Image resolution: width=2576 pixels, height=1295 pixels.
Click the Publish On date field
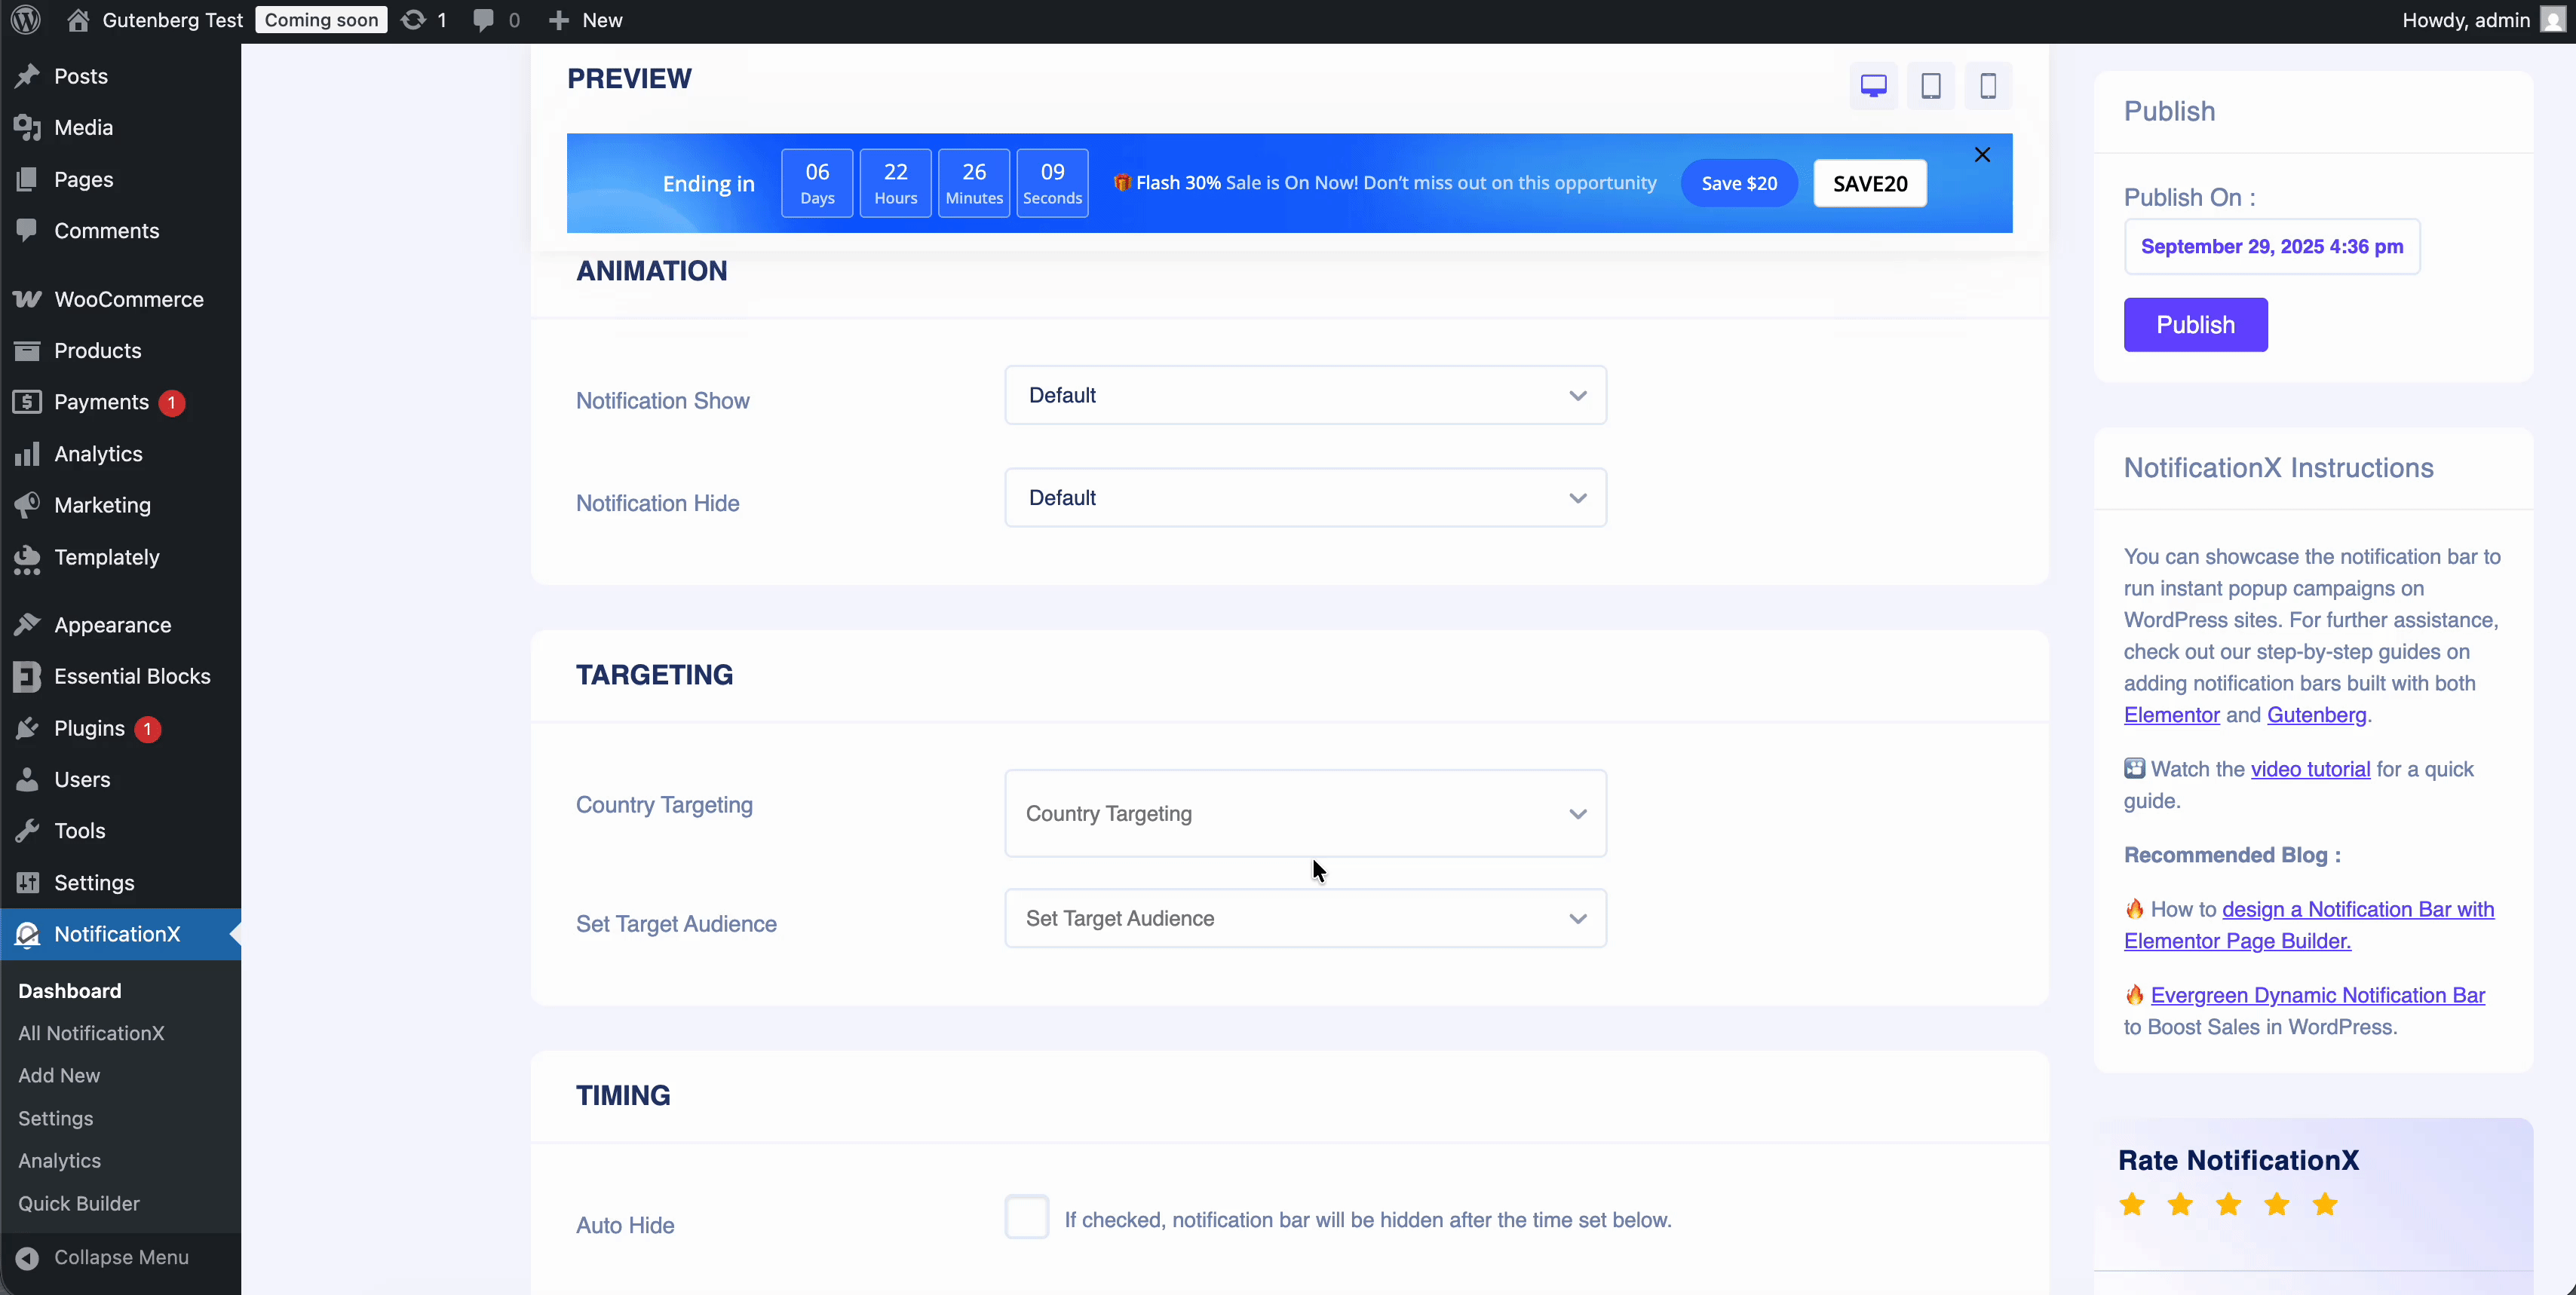pos(2271,246)
